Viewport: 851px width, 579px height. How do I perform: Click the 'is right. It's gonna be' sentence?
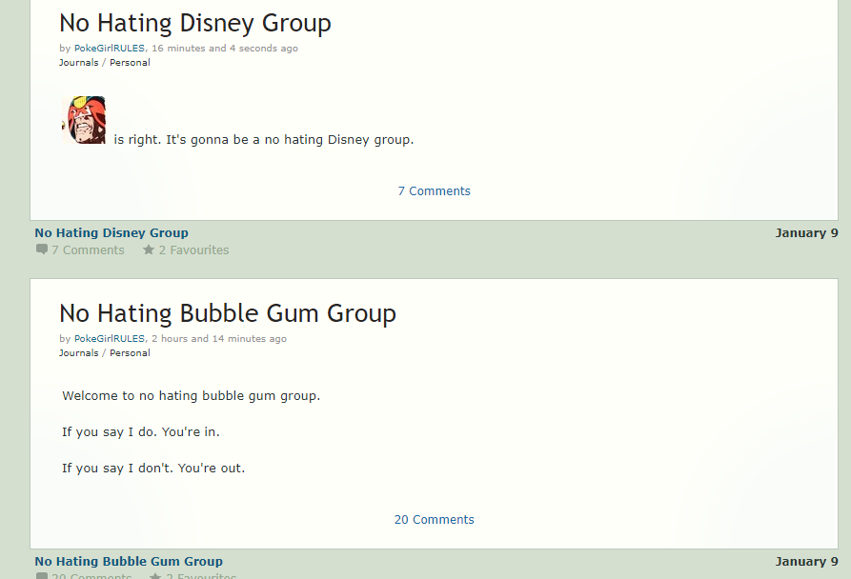point(264,140)
